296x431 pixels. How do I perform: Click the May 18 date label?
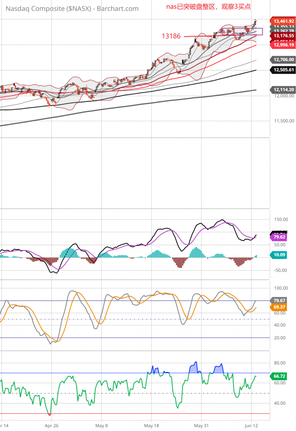(152, 425)
